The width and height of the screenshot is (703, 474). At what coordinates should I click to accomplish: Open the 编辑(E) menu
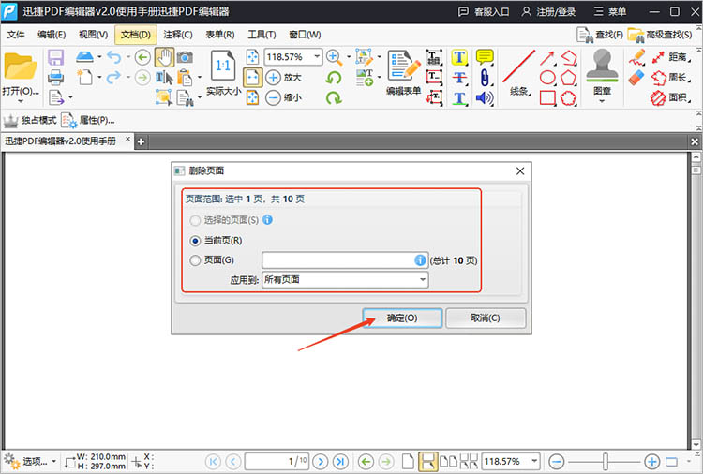(52, 35)
